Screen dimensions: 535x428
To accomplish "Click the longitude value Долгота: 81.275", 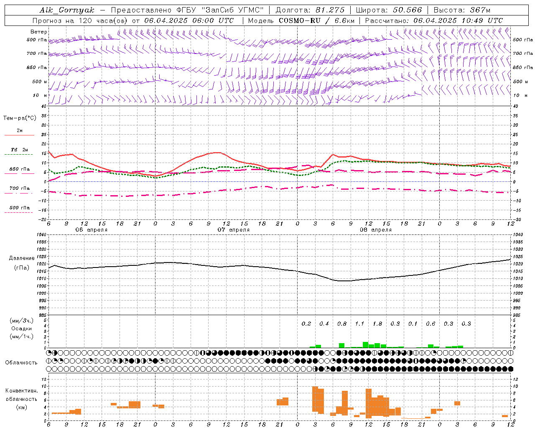I will pos(310,10).
